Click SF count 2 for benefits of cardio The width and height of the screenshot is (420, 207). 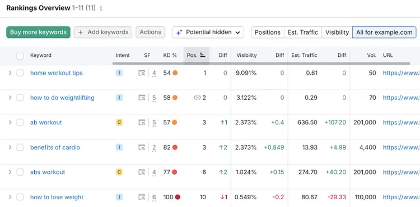154,147
